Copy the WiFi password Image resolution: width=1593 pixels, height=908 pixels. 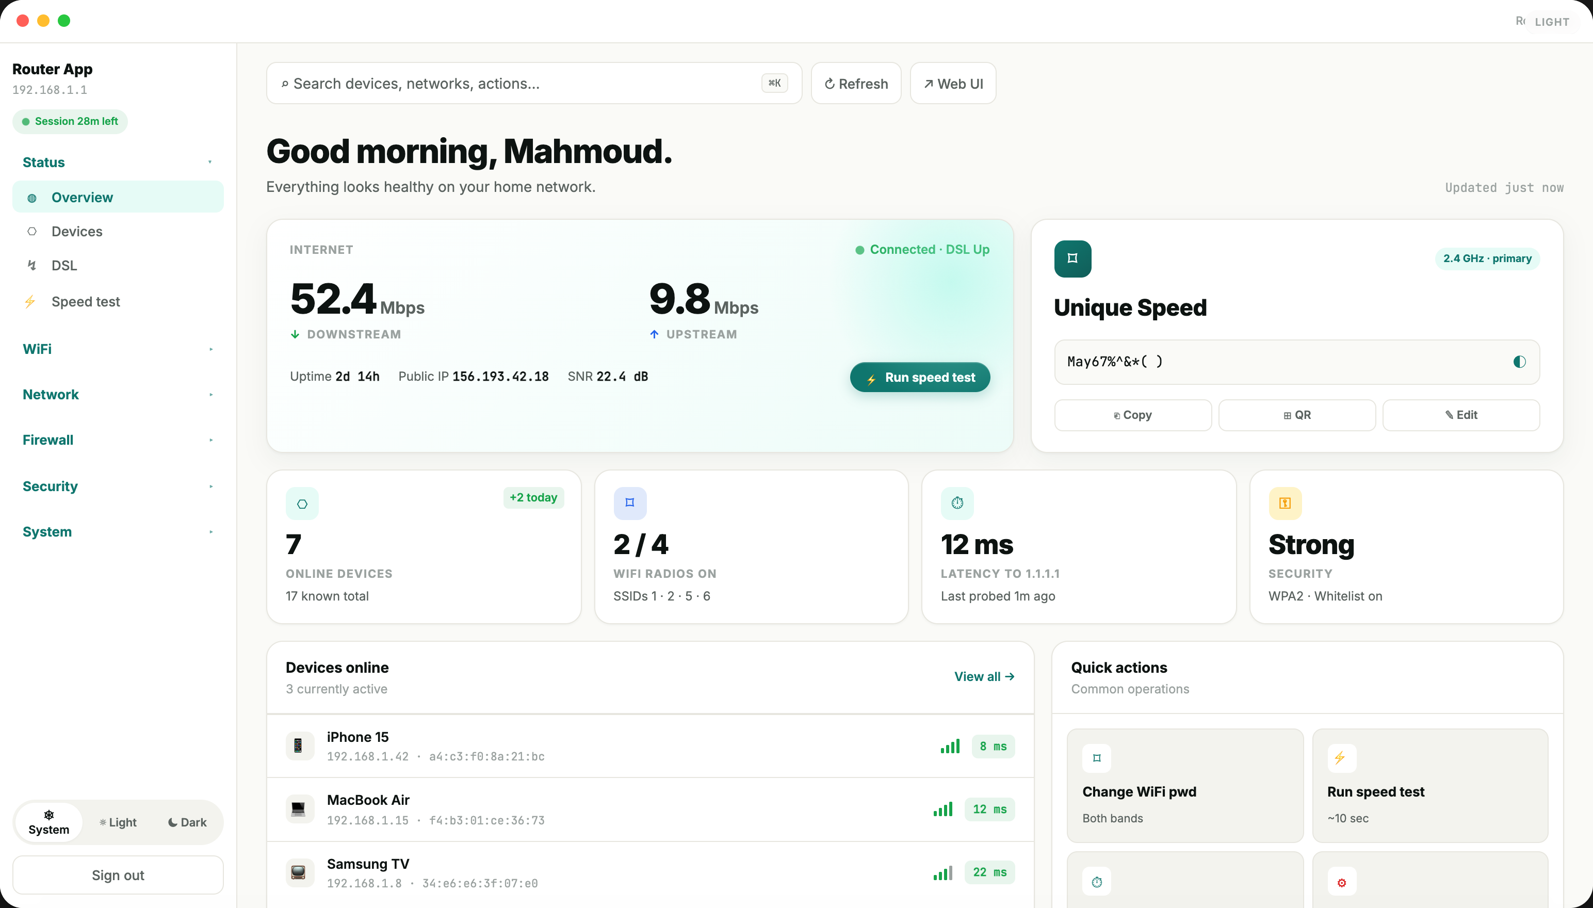click(1133, 415)
